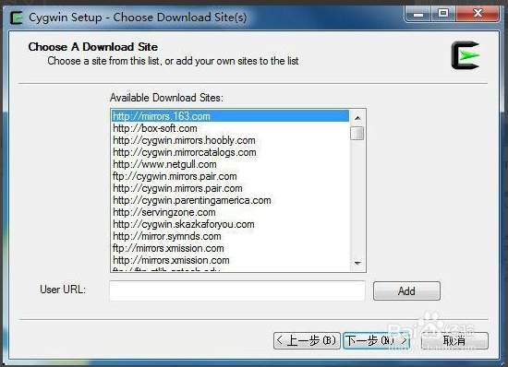Image resolution: width=508 pixels, height=367 pixels.
Task: Select the http://www.netgull.com mirror
Action: 230,164
